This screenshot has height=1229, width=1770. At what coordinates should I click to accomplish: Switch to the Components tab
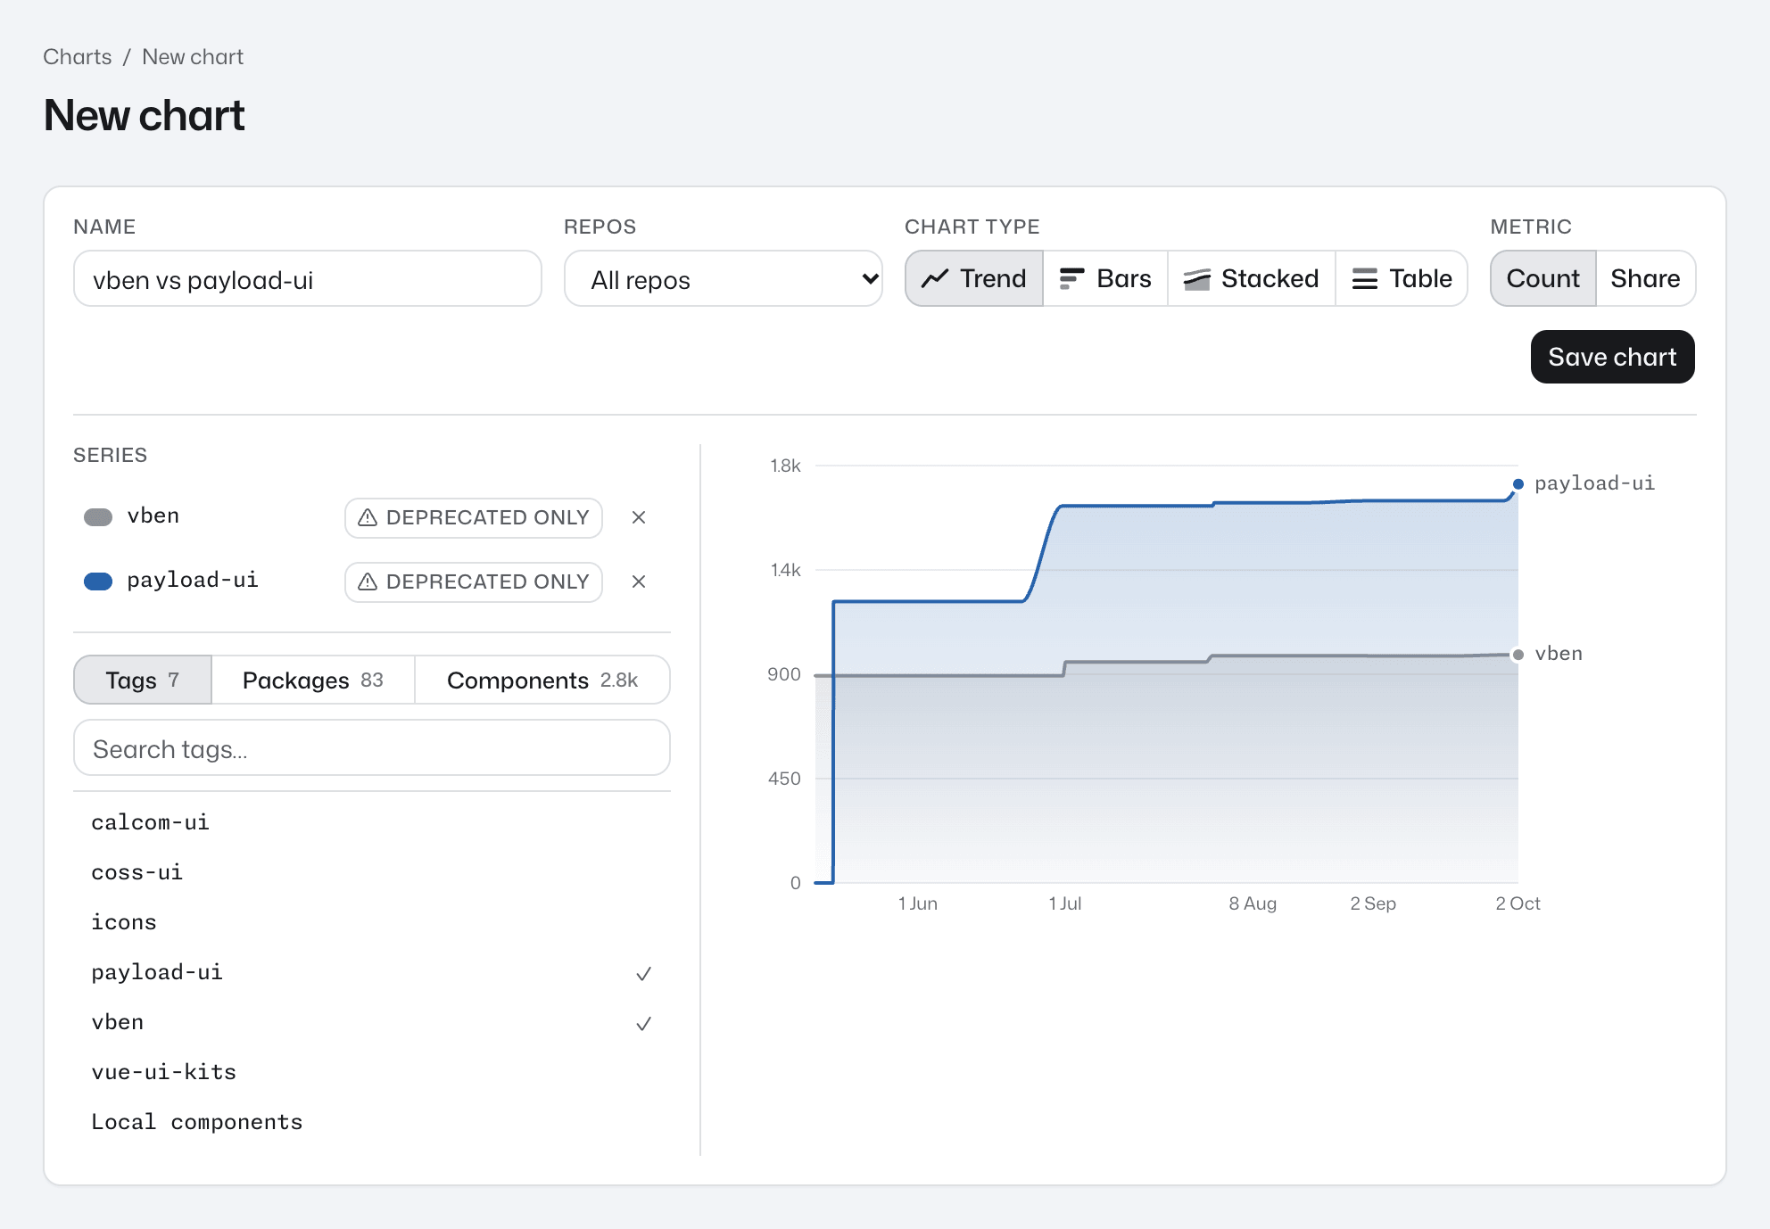tap(542, 680)
